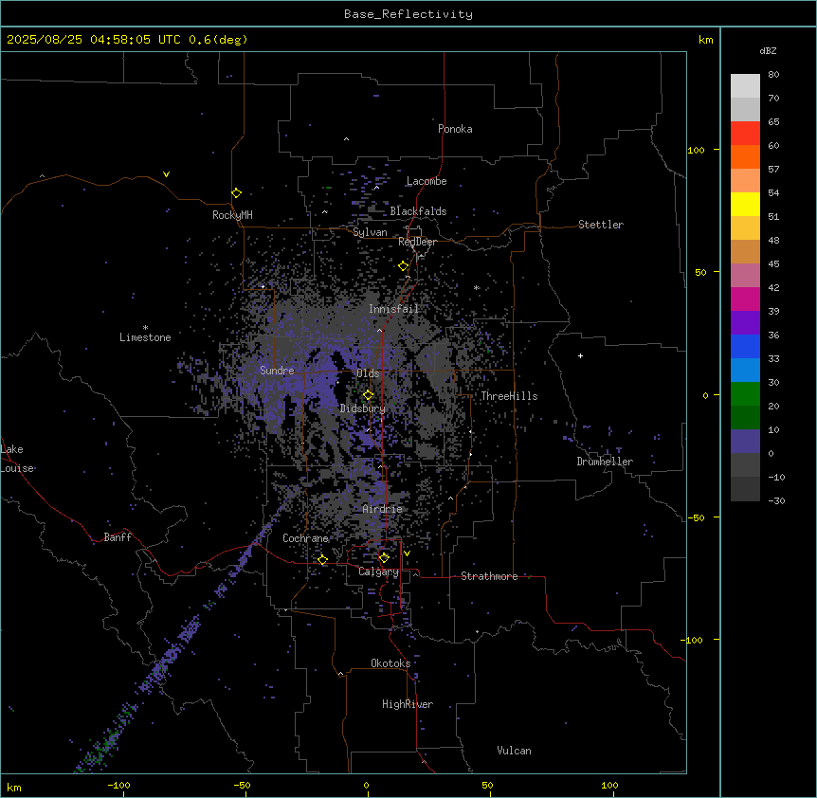Select the purple 36-39 dBZ legend swatch
This screenshot has height=798, width=817.
745,323
